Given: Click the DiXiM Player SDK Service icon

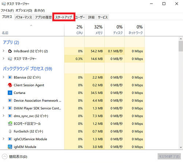Looking at the screenshot, I should pyautogui.click(x=10, y=108).
